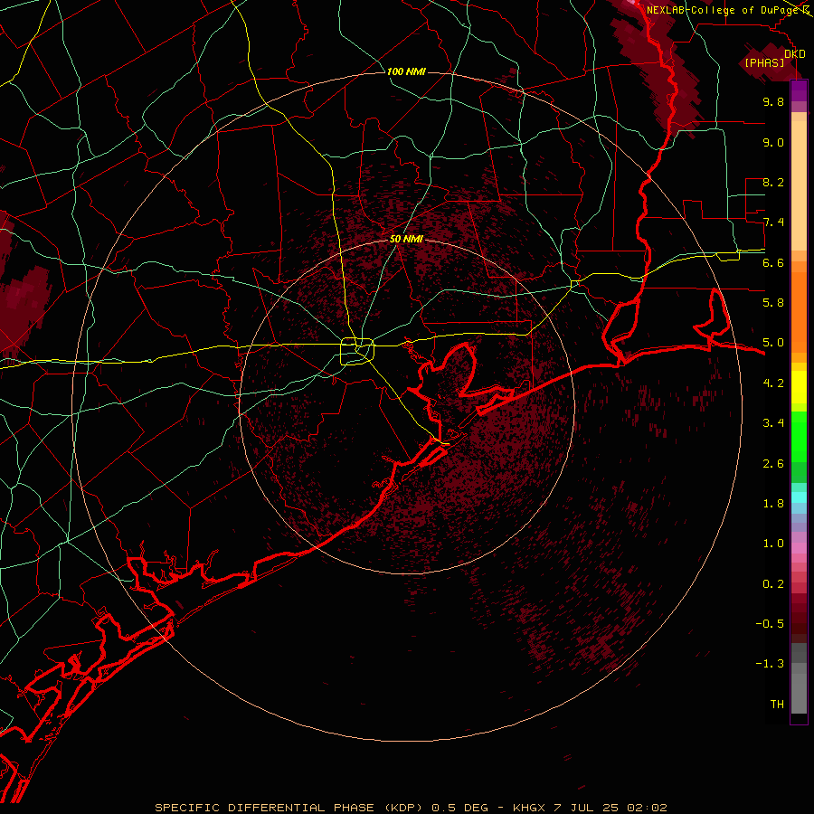
Task: Click the DKD label above the color bar
Action: 795,54
